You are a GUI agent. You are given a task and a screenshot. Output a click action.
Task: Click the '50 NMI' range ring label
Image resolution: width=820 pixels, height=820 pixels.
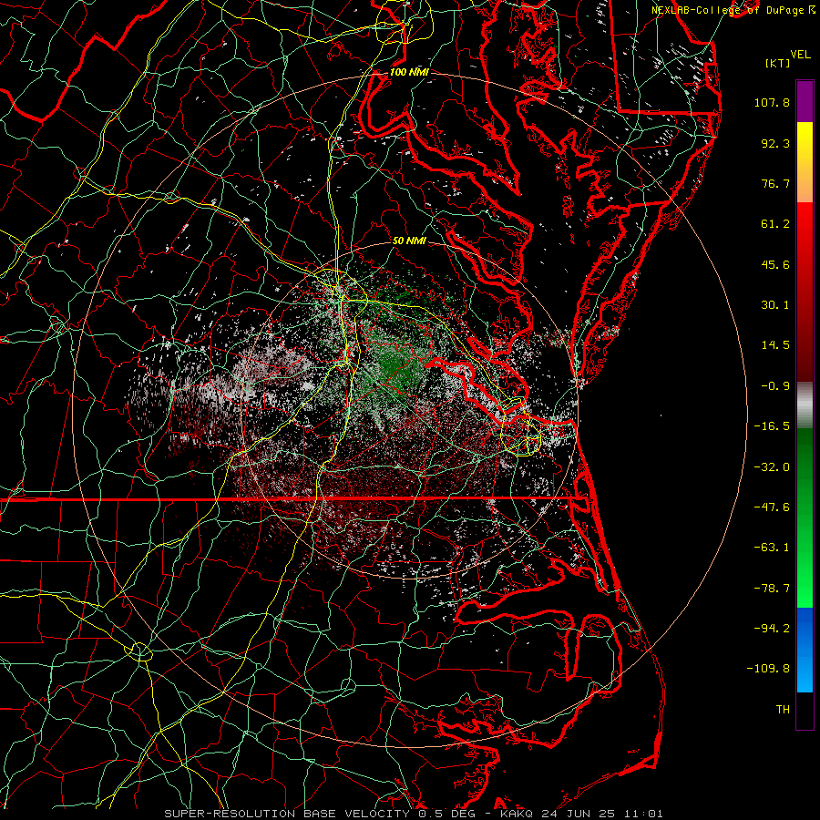pos(409,241)
